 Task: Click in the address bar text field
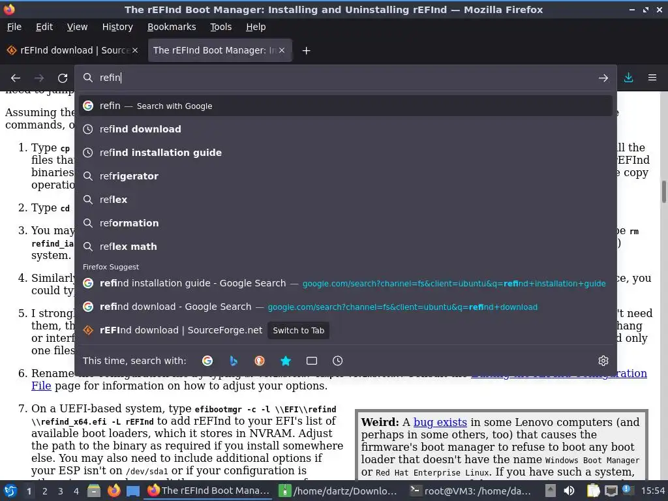pos(345,78)
